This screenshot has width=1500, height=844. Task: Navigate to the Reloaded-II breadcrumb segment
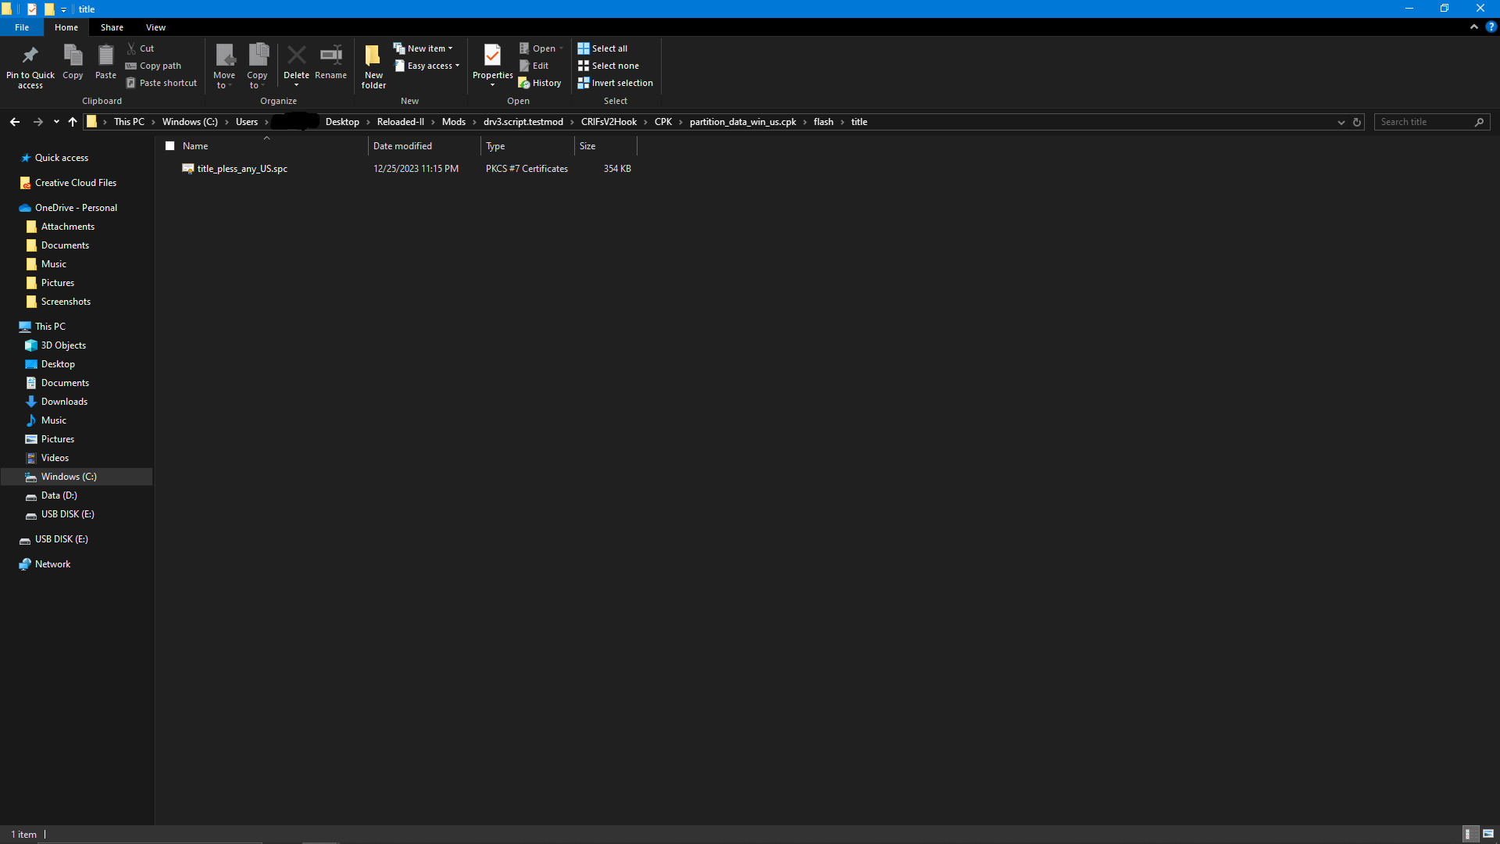point(400,122)
